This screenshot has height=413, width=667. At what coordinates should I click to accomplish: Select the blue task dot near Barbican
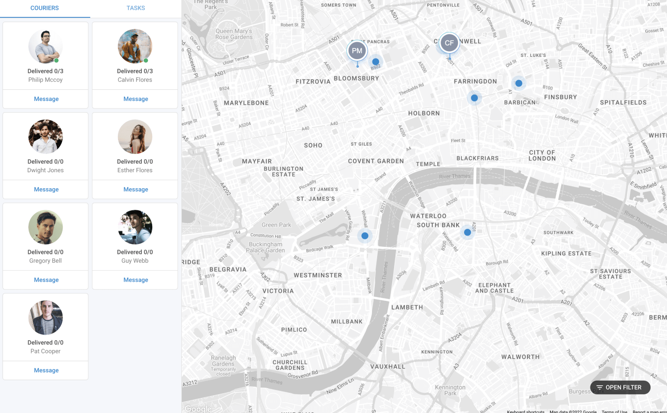pos(519,84)
